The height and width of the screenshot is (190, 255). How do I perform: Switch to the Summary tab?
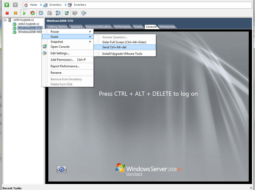point(76,27)
